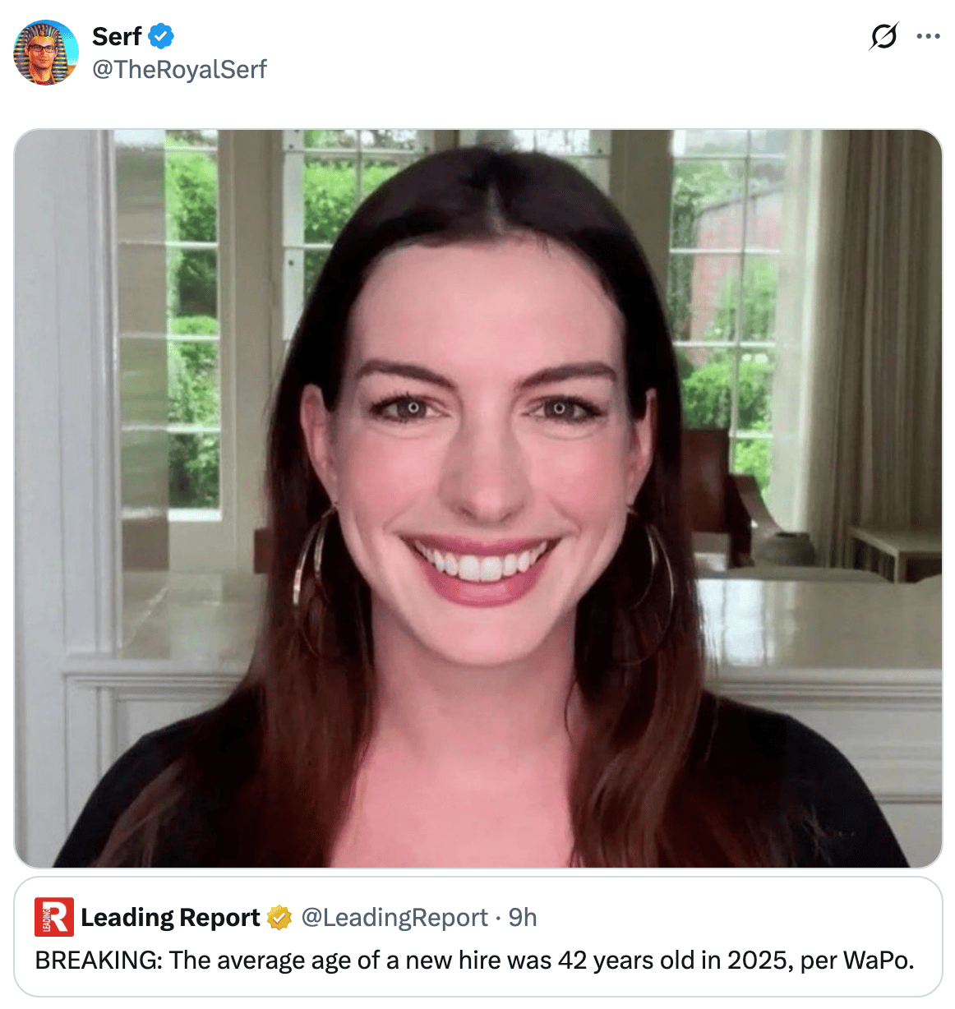Open the quoted Leading Report post card
The height and width of the screenshot is (1009, 955).
point(478,937)
